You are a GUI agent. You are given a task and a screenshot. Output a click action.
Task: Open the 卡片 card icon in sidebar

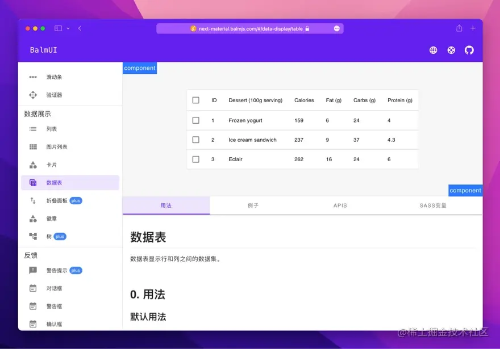(32, 165)
